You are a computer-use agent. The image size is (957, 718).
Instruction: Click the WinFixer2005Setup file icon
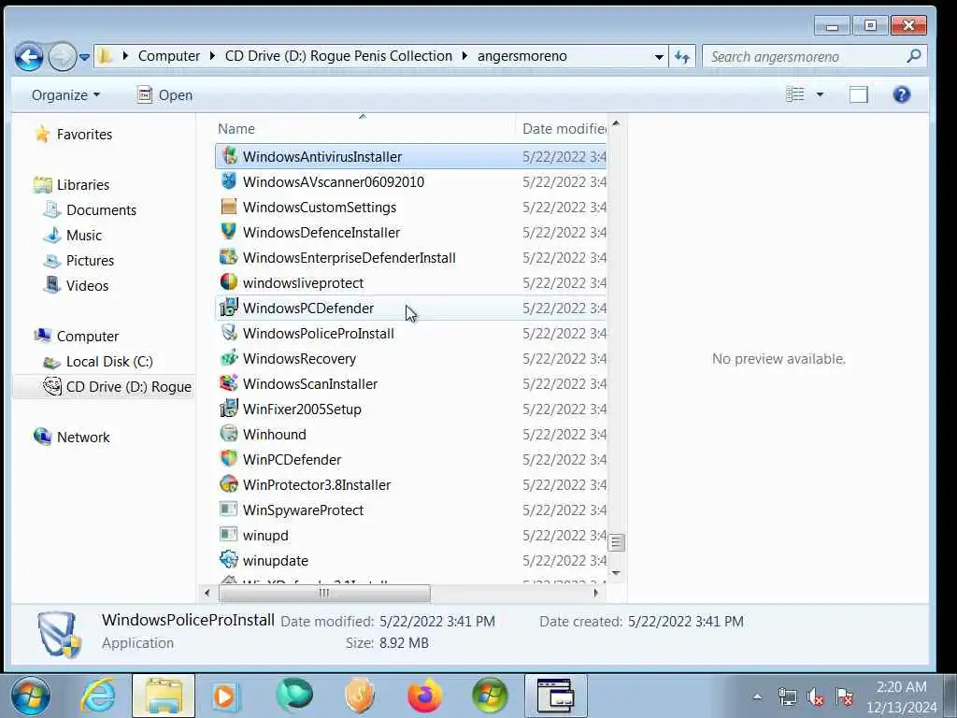tap(229, 409)
